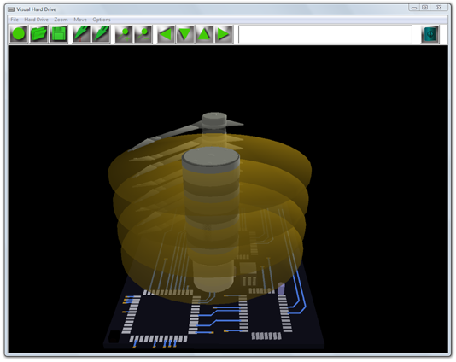Click the teal icon at toolbar's right end
The height and width of the screenshot is (362, 456).
pos(430,35)
